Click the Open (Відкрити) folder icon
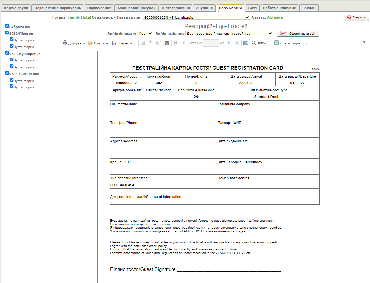The width and height of the screenshot is (370, 283). click(91, 43)
